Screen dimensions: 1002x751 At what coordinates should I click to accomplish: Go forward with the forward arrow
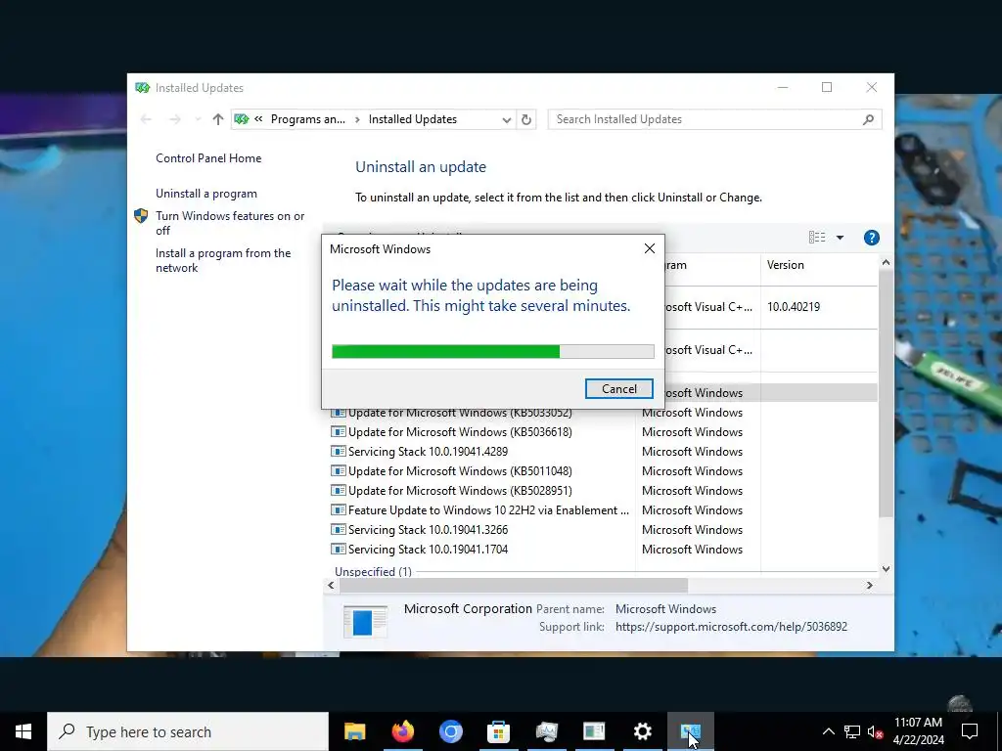click(174, 119)
